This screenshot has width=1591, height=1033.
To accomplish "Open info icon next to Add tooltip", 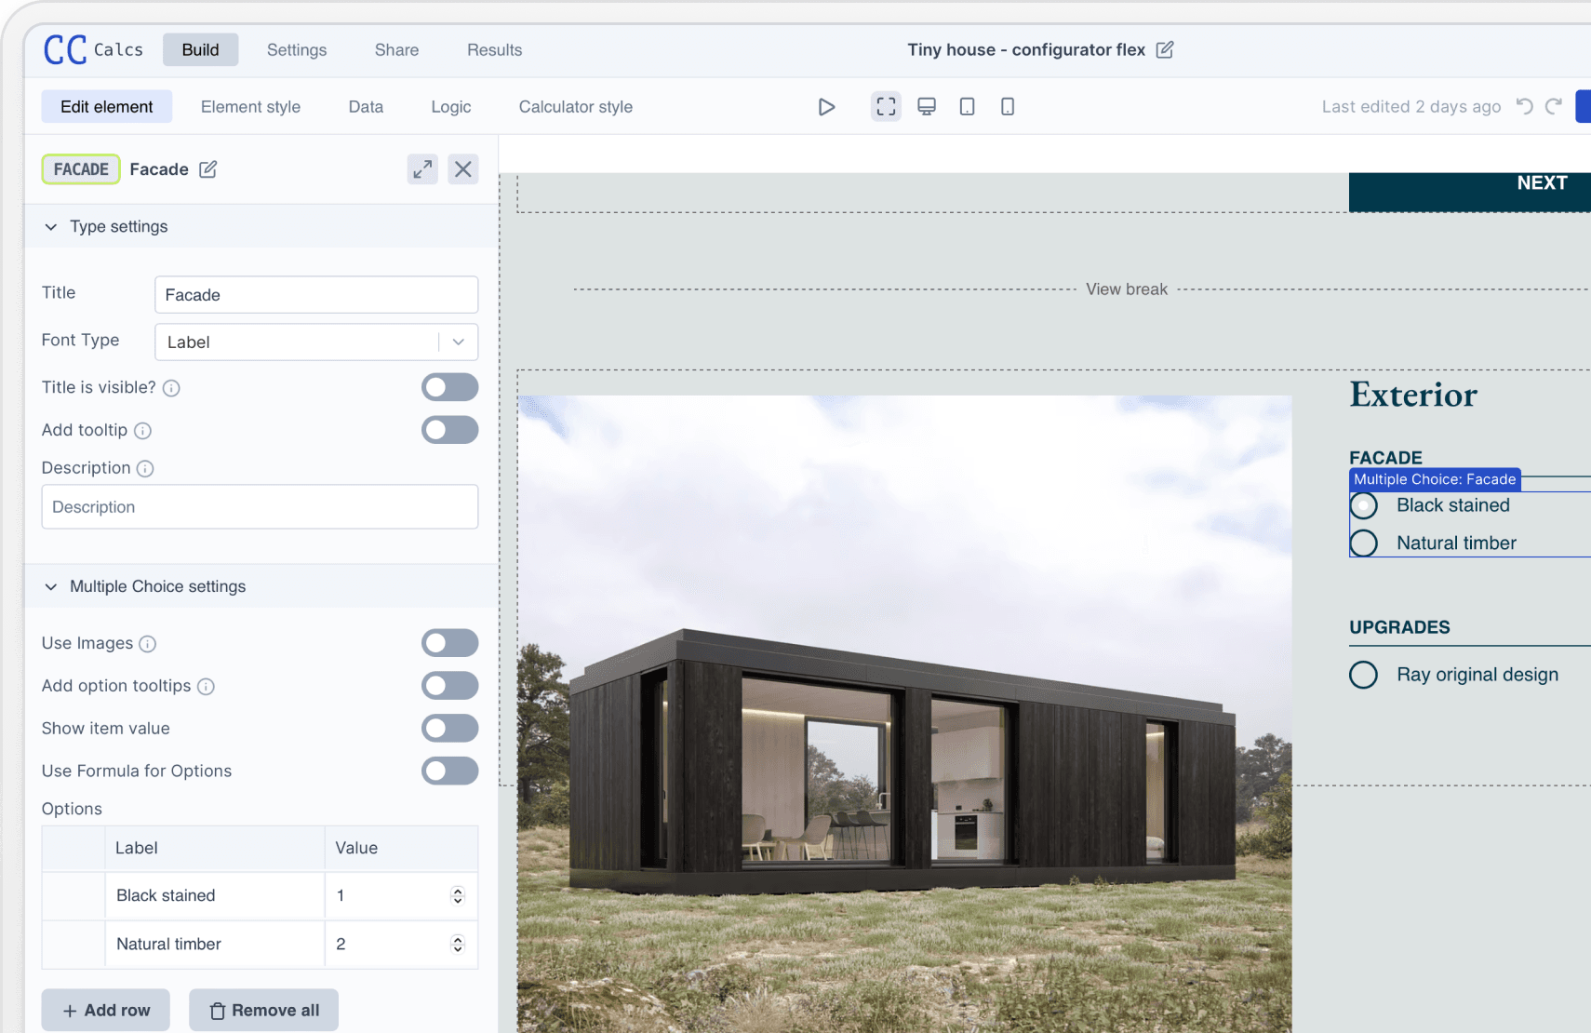I will click(142, 431).
